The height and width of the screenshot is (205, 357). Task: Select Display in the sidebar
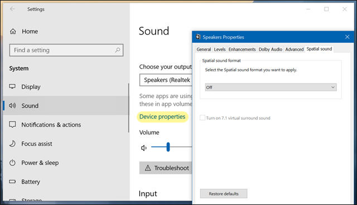66,86
